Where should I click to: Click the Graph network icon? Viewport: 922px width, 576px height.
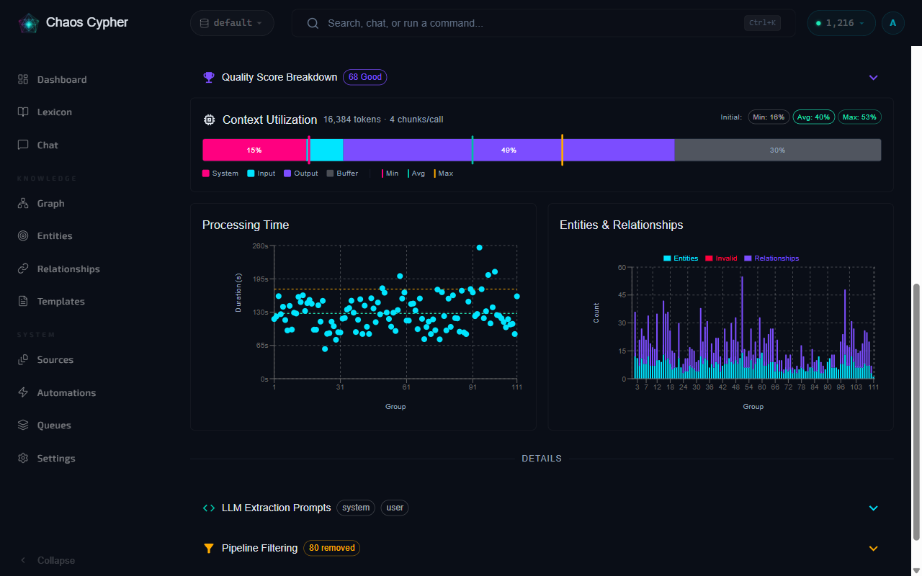(23, 204)
